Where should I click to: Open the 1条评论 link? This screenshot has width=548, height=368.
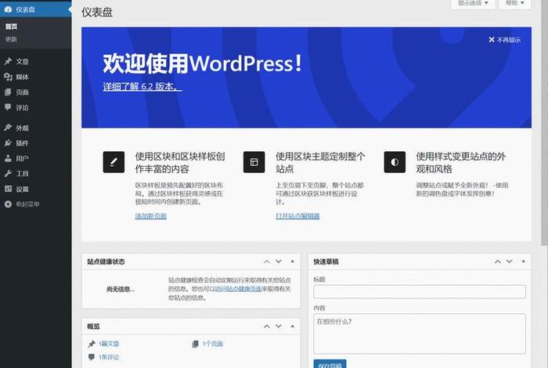click(x=109, y=357)
